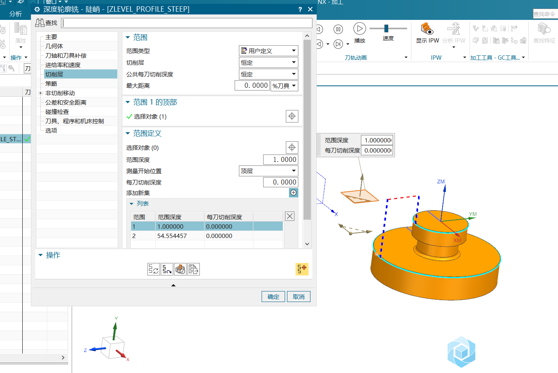
Task: Collapse the 范围 section
Action: [x=127, y=37]
